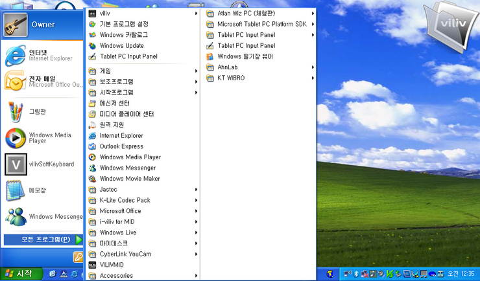Viewport: 480px width, 281px height.
Task: Click the 오전 12:35 taskbar clock
Action: [x=461, y=274]
